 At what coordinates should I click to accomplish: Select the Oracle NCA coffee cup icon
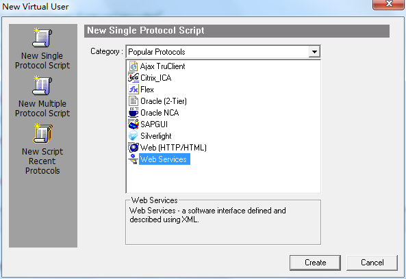point(134,113)
